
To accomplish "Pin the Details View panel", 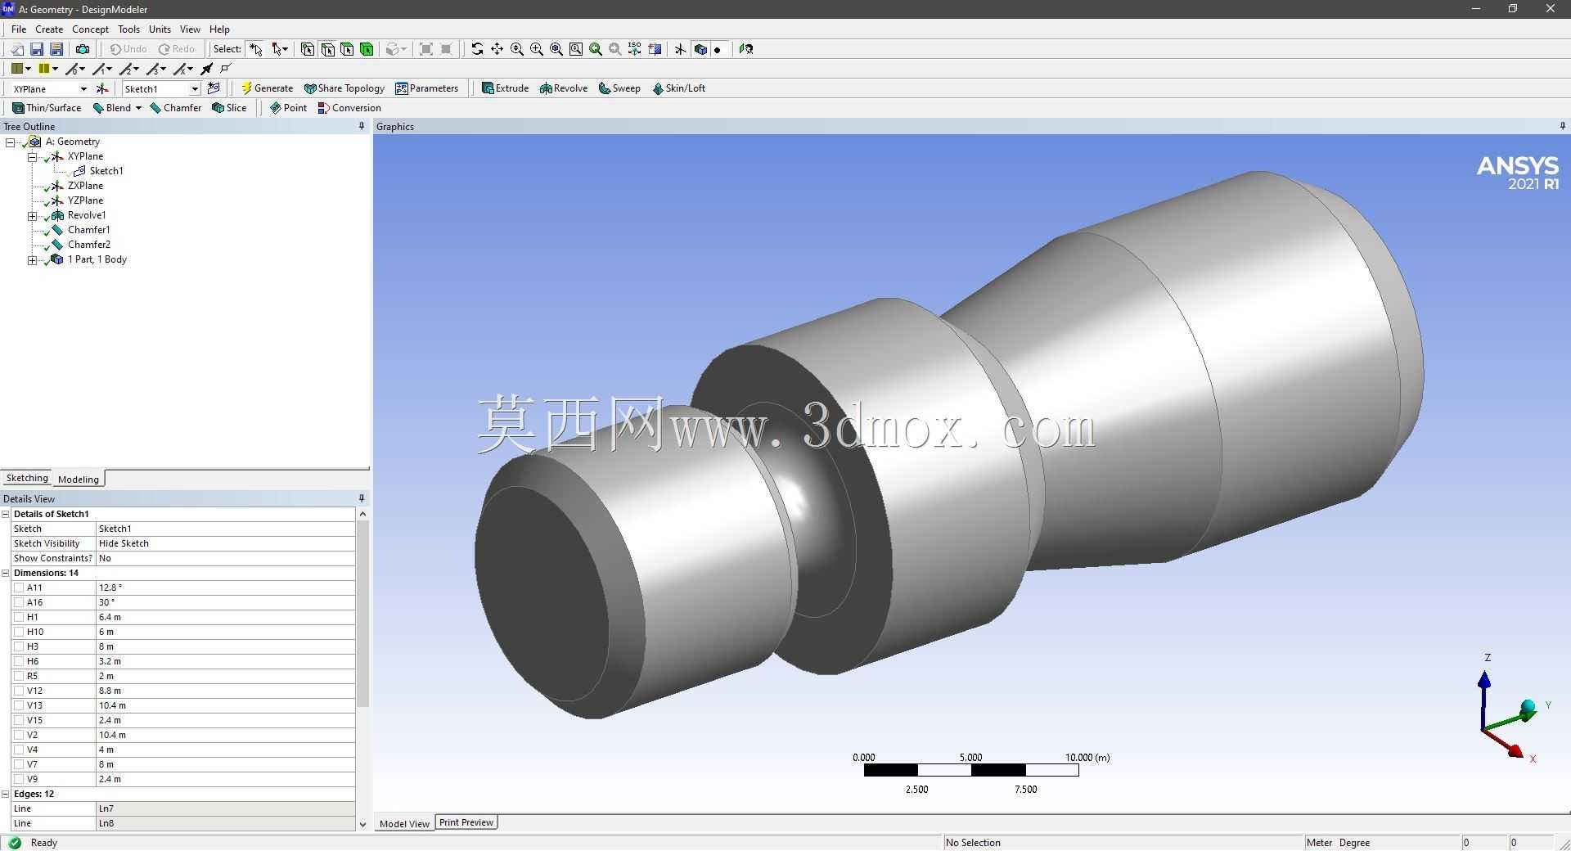I will point(362,498).
